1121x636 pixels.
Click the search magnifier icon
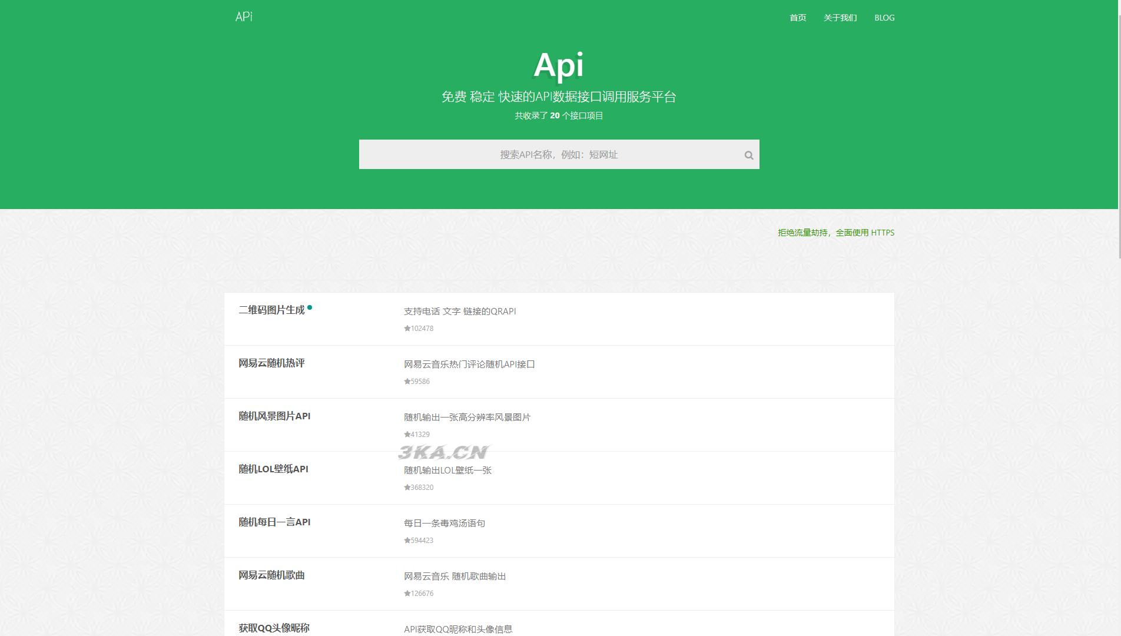click(x=749, y=155)
